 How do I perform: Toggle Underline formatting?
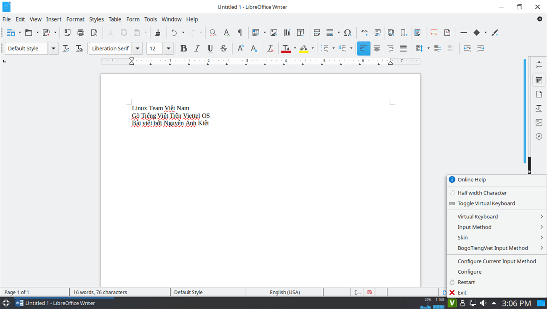(x=210, y=48)
